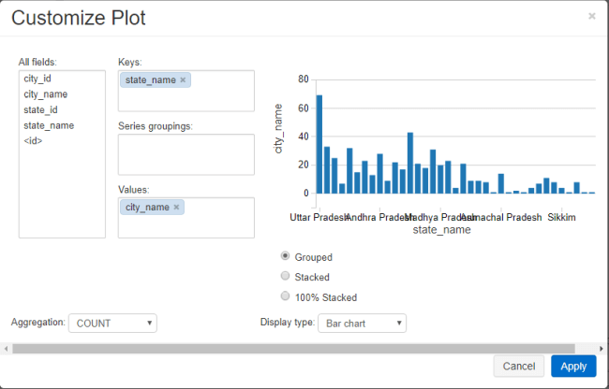Click right arrow of horizontal scrollbar
The image size is (609, 389).
coord(601,349)
